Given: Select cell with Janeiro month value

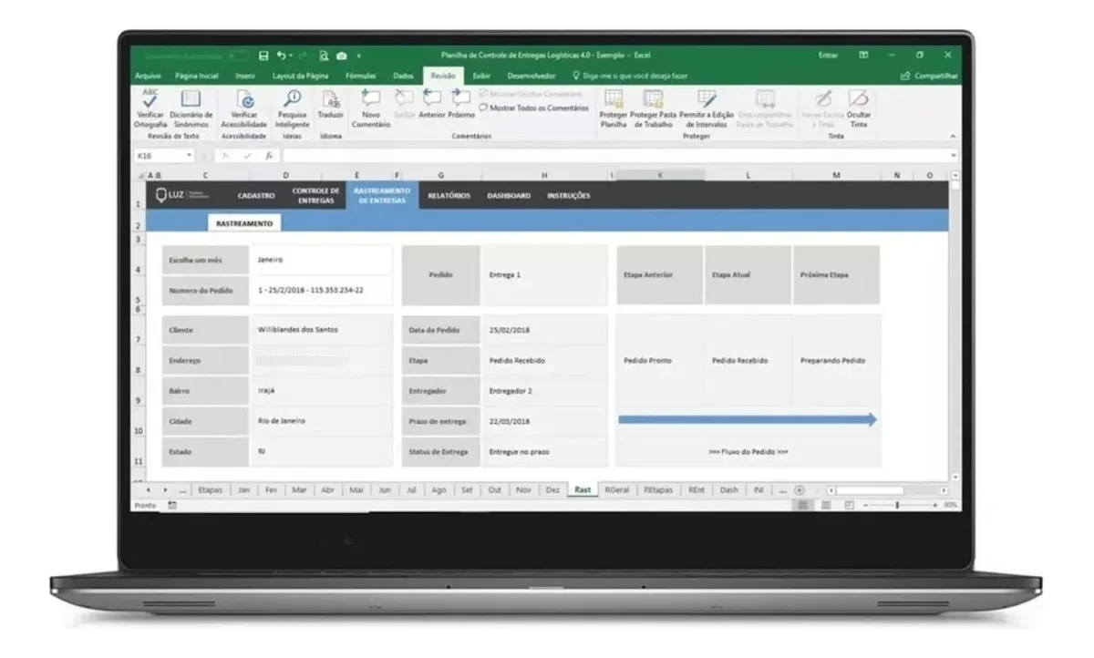Looking at the screenshot, I should (x=320, y=260).
